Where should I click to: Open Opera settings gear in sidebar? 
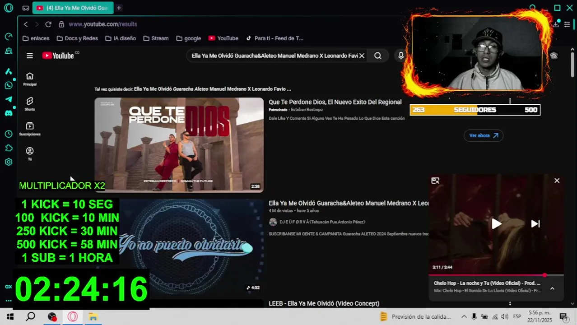coord(9,162)
